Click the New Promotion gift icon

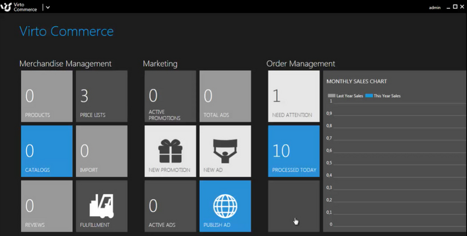click(170, 151)
